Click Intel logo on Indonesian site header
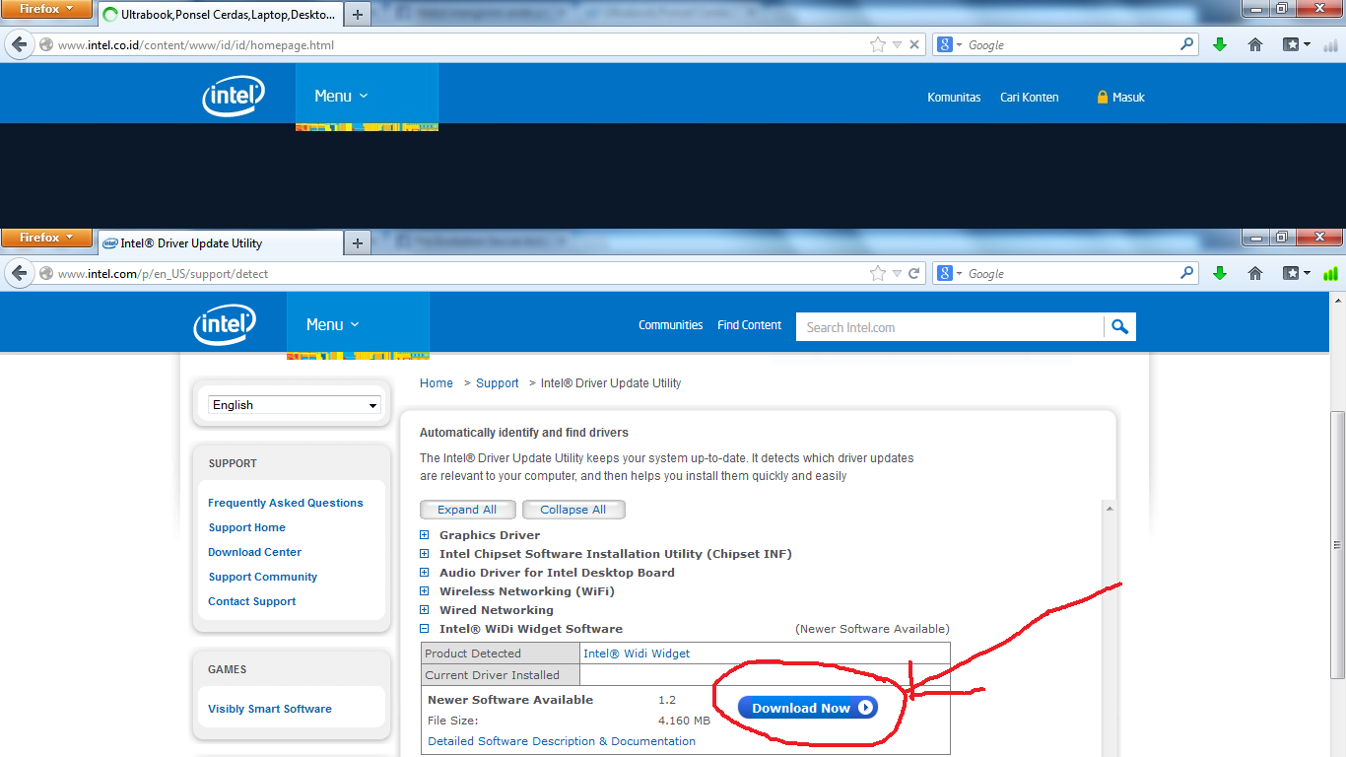1346x757 pixels. click(x=234, y=97)
